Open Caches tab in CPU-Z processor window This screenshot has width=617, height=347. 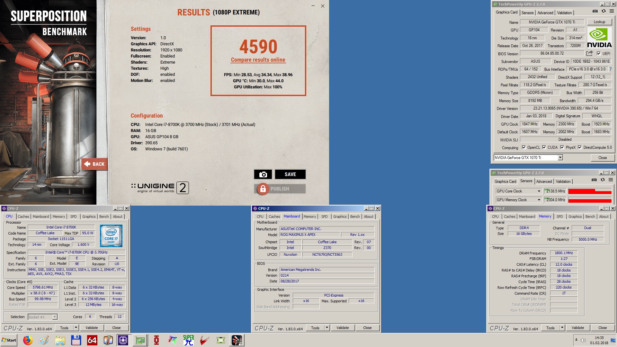pyautogui.click(x=23, y=217)
